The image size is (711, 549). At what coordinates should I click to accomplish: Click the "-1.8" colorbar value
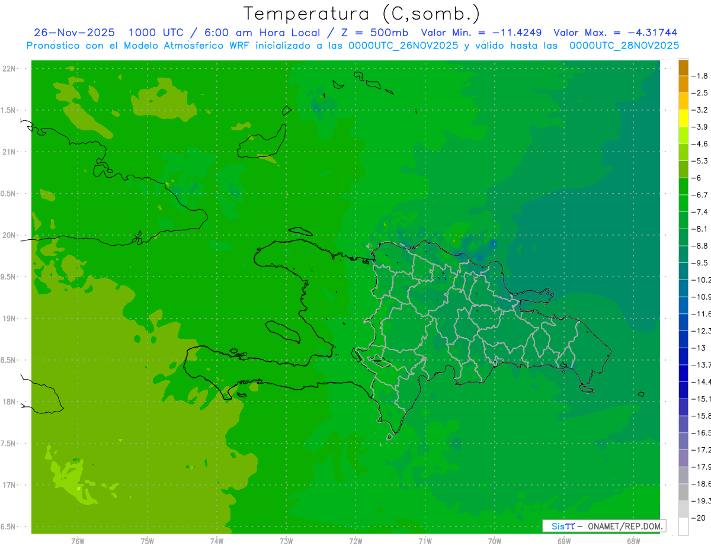pos(699,76)
